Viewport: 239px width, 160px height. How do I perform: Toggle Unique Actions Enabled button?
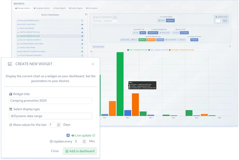194,40
